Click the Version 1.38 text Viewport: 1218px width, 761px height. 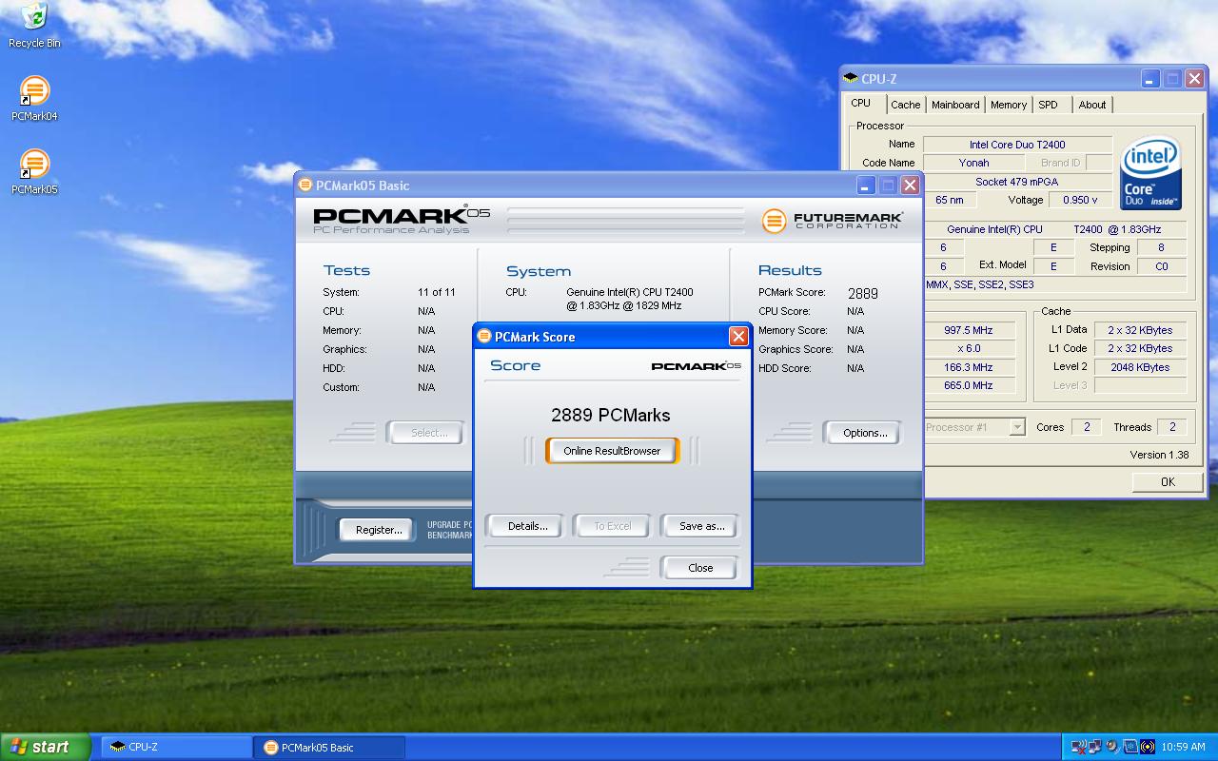pyautogui.click(x=1159, y=455)
